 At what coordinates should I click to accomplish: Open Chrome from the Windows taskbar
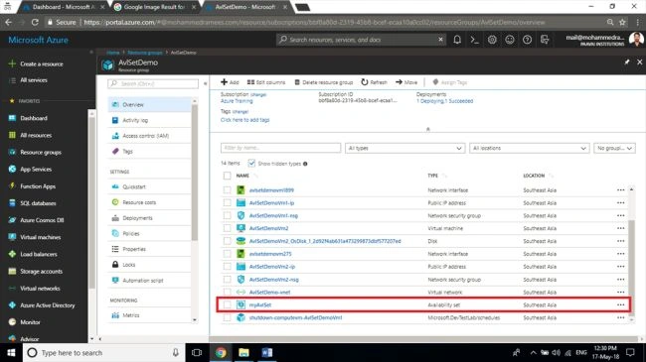click(x=221, y=352)
